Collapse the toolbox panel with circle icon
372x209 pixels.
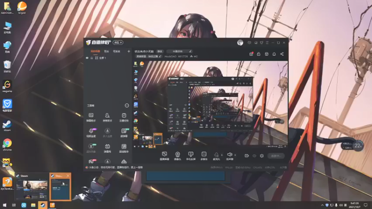(x=126, y=105)
